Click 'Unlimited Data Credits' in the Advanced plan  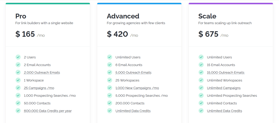pyautogui.click(x=133, y=111)
